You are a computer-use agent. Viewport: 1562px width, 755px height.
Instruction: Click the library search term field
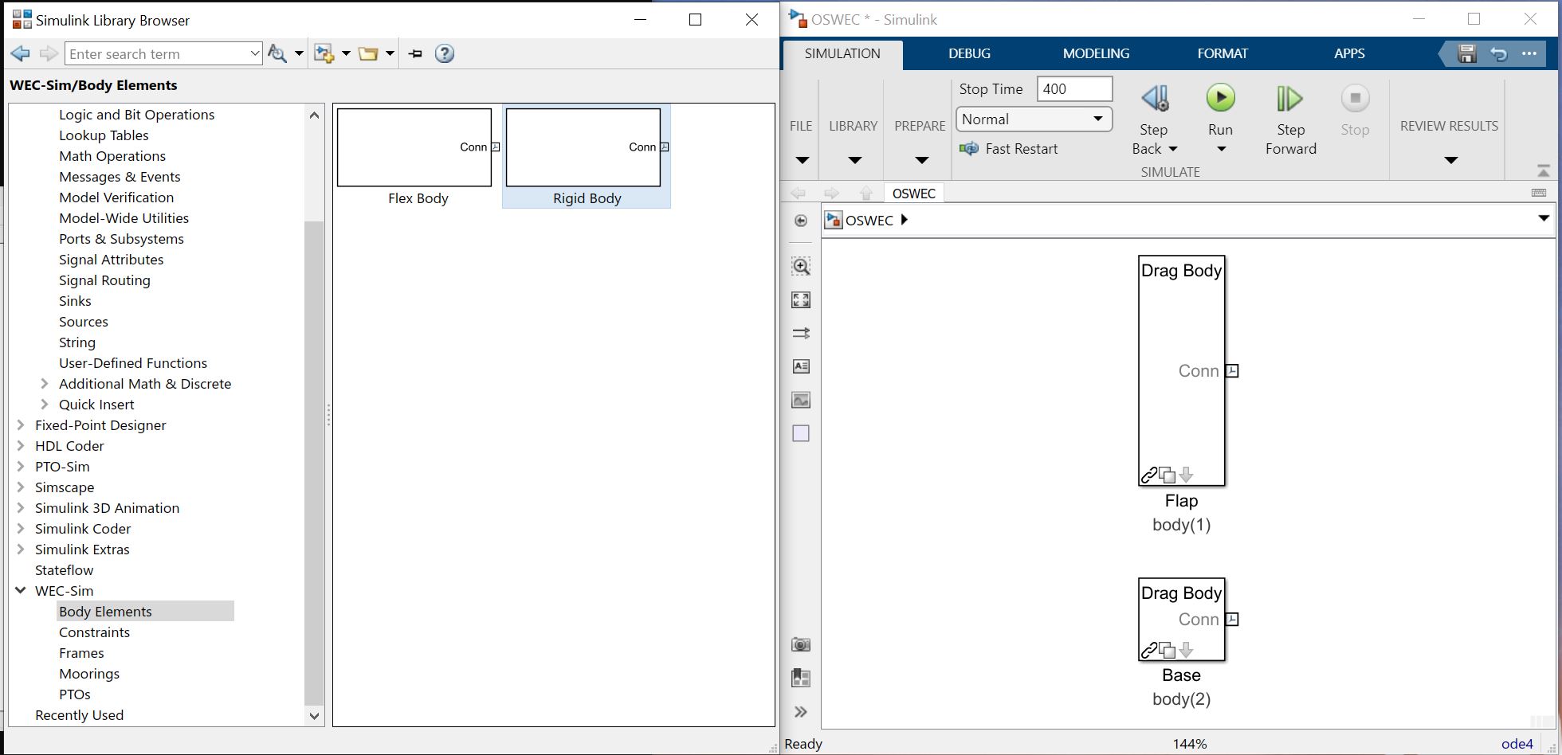[157, 53]
